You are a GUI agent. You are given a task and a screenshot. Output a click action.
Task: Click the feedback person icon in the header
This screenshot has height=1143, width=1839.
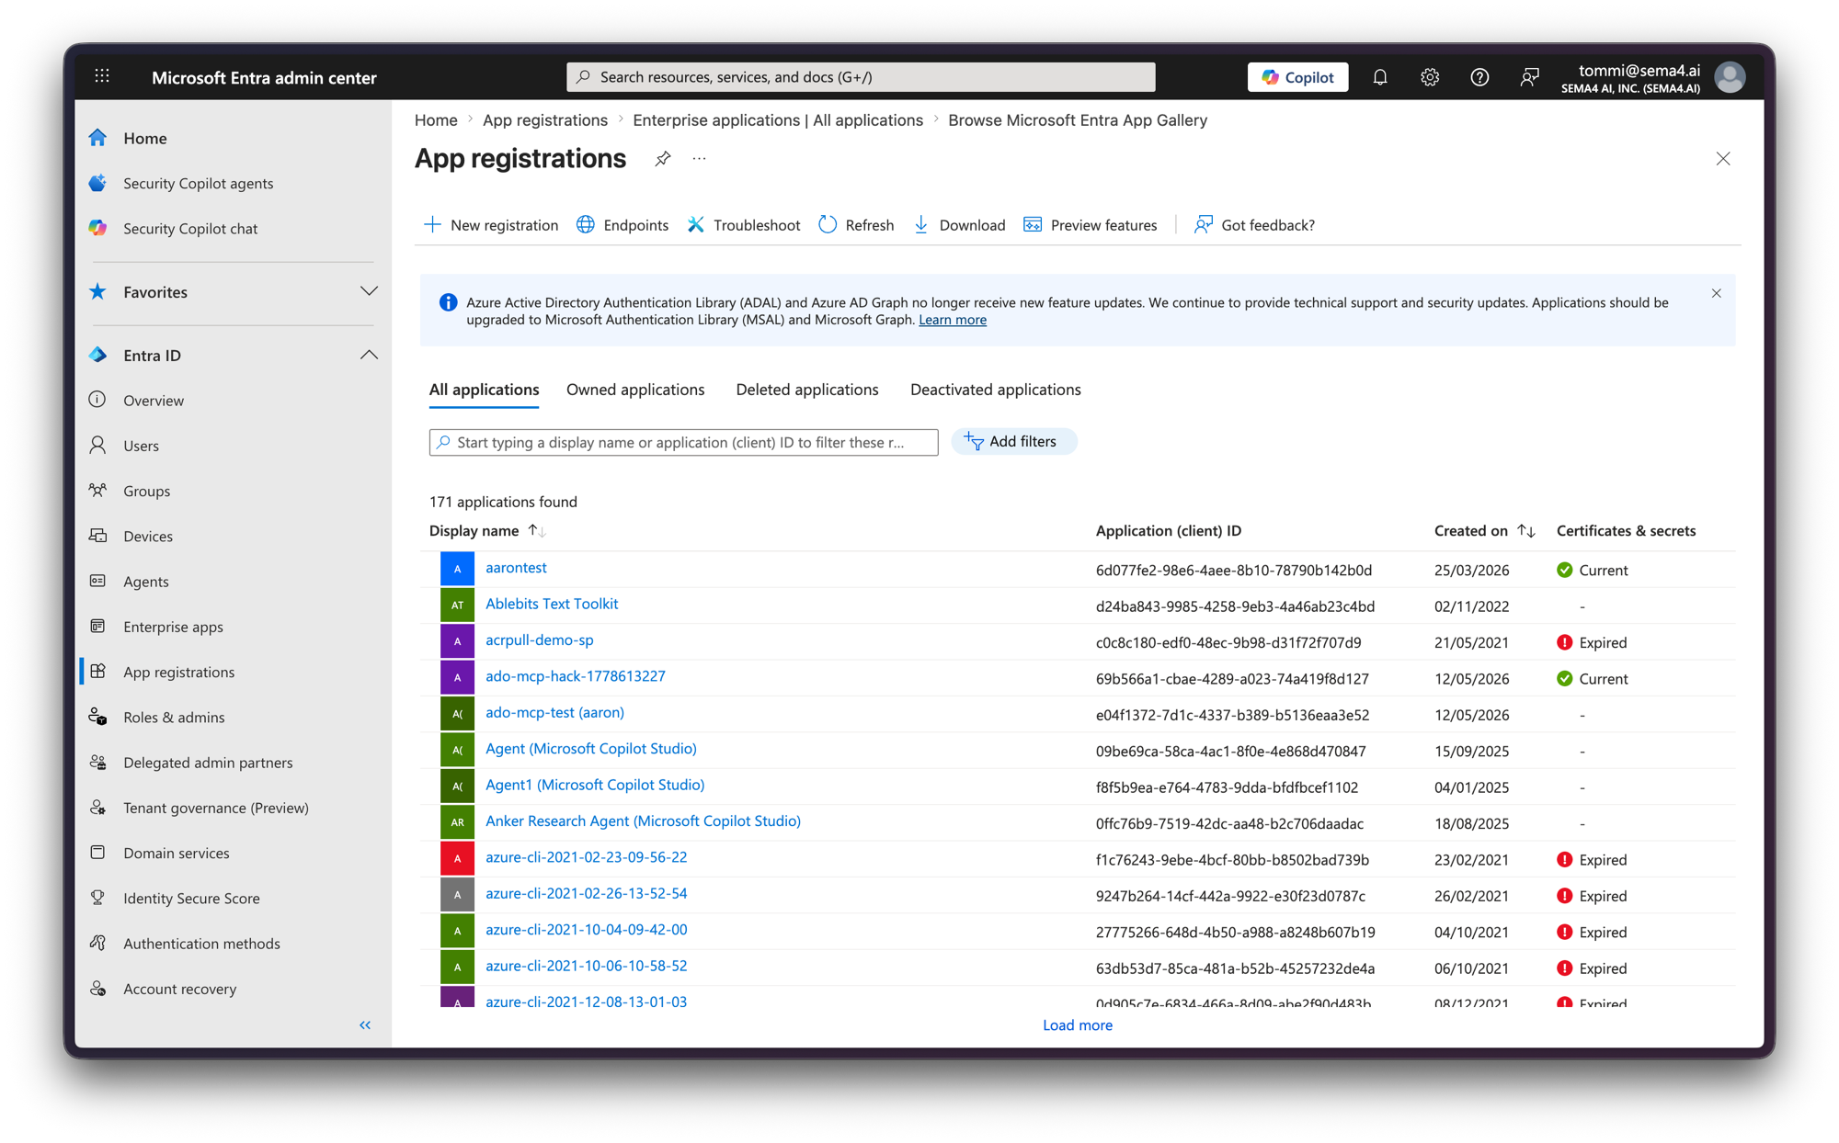point(1529,77)
